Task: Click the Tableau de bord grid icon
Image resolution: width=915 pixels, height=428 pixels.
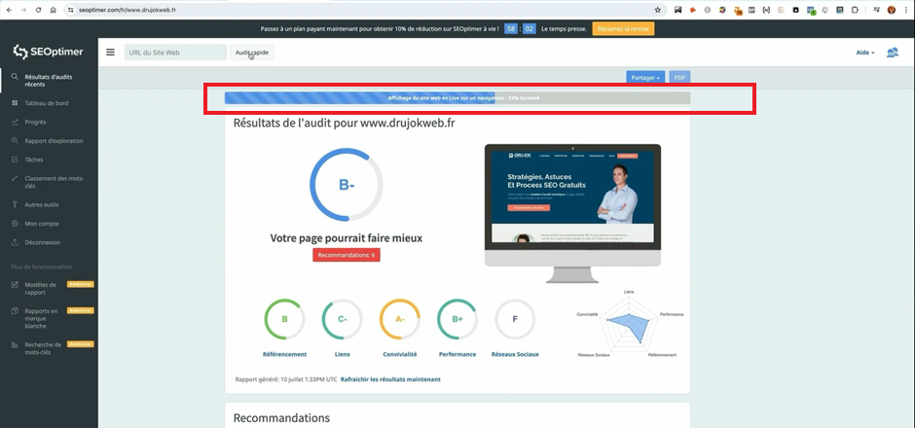Action: (x=15, y=103)
